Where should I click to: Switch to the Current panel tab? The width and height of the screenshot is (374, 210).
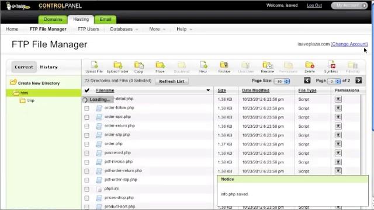(24, 67)
